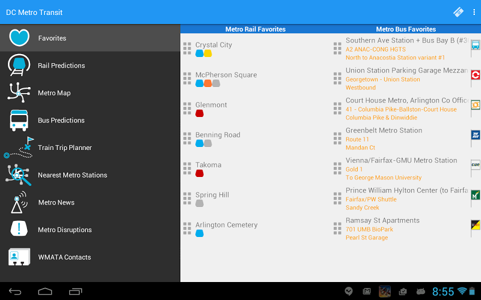
Task: Select the Metro Bus Favorites header
Action: click(x=406, y=29)
